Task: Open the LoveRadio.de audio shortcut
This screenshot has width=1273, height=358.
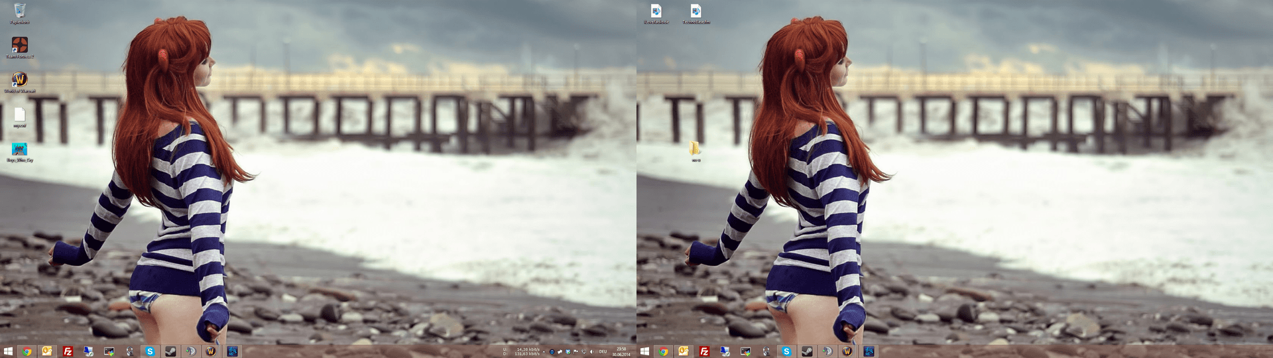Action: pos(656,11)
